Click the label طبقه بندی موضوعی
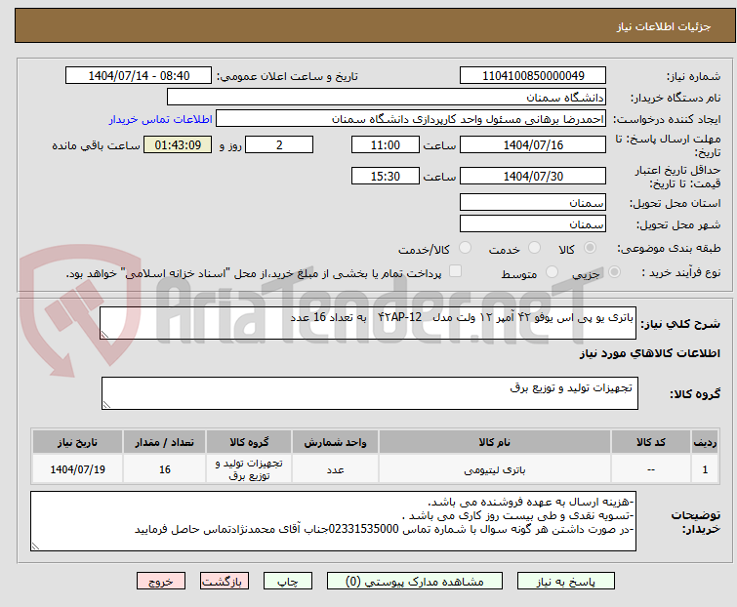Viewport: 737px width, 607px height. tap(669, 248)
